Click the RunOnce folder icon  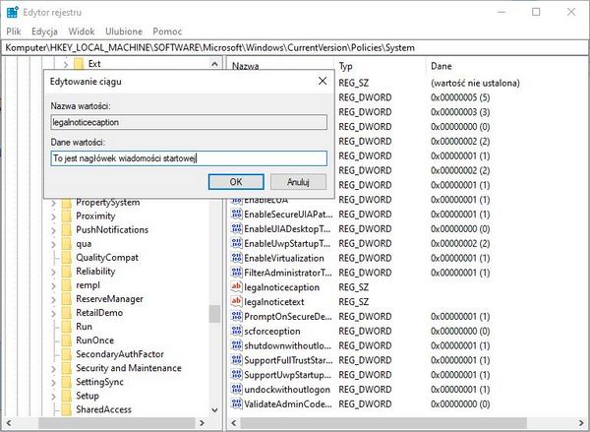coord(66,340)
